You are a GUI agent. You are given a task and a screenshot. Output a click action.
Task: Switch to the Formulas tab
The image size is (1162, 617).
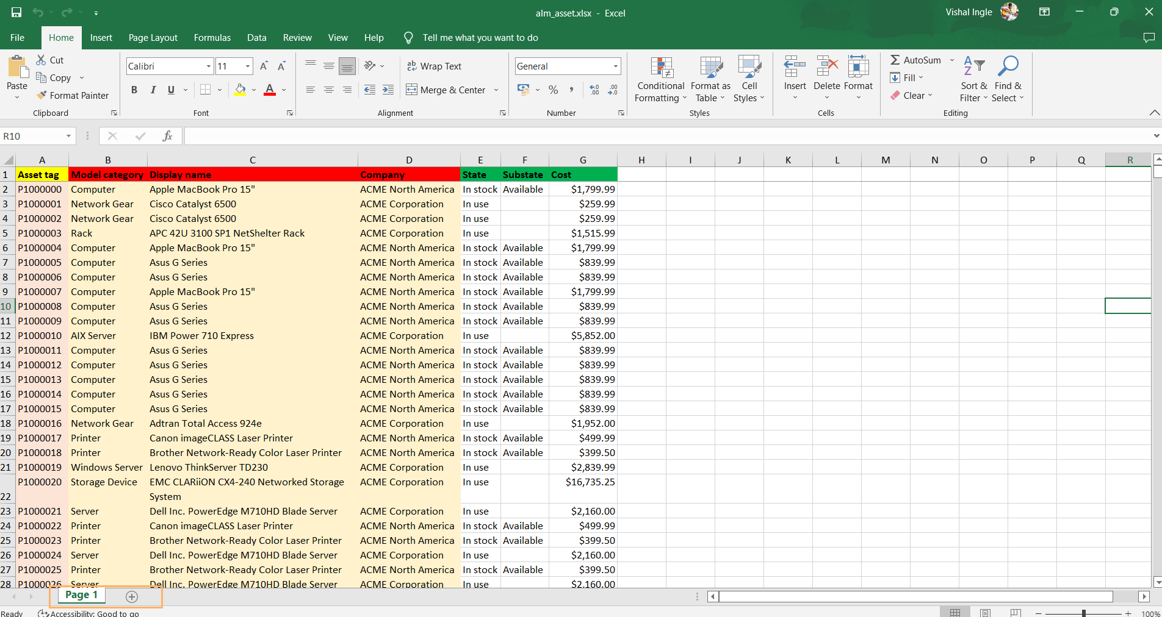coord(212,38)
